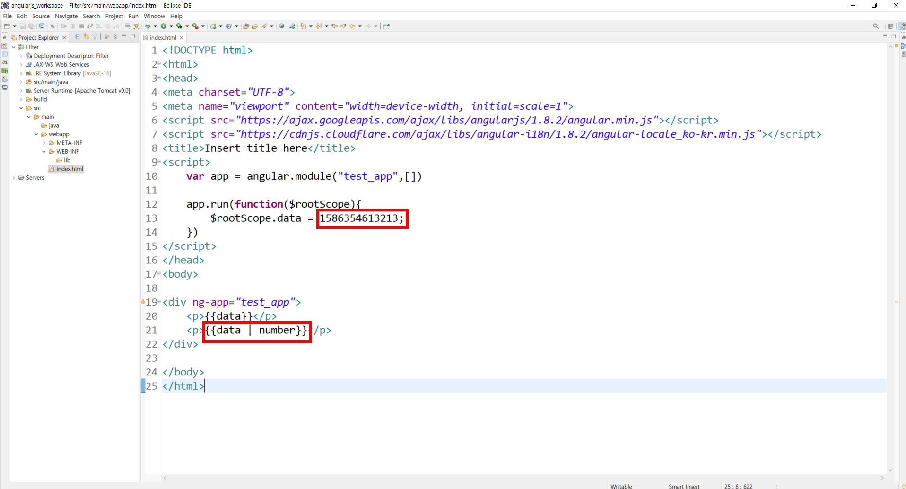Click the Suspend debug icon
The image size is (906, 489).
coord(73,26)
